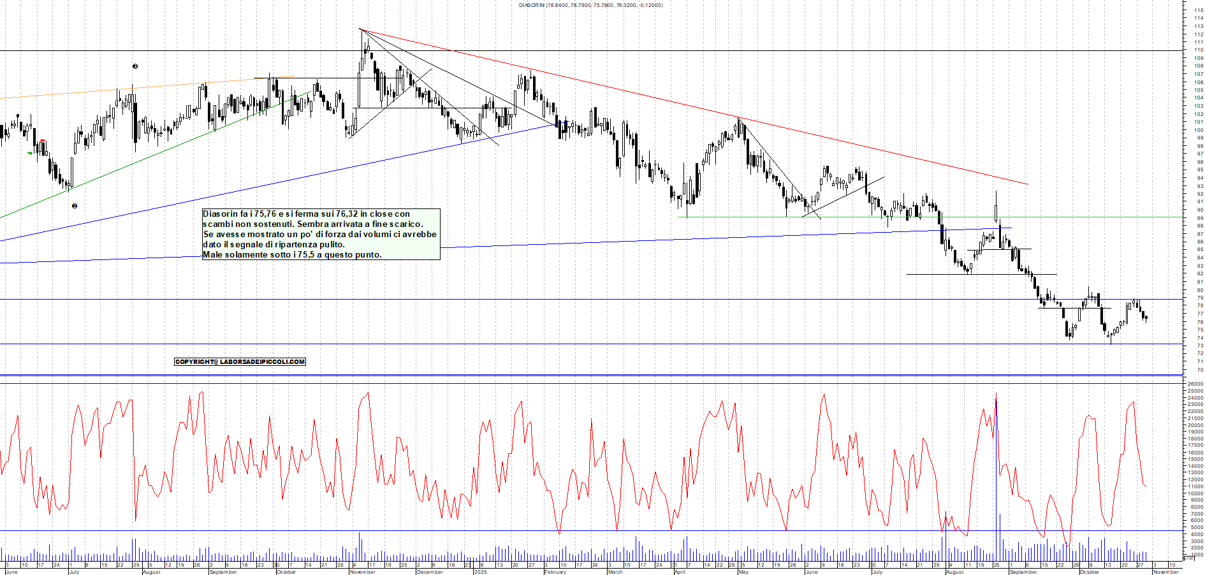Click the June label at far left
Viewport: 1205px width, 575px height.
point(11,572)
